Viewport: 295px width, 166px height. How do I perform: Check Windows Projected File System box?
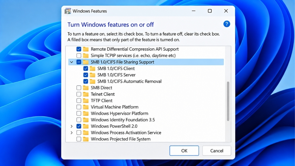(79, 139)
